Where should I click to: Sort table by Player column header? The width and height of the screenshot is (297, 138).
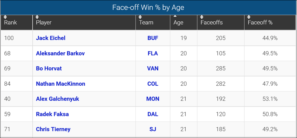(x=44, y=23)
